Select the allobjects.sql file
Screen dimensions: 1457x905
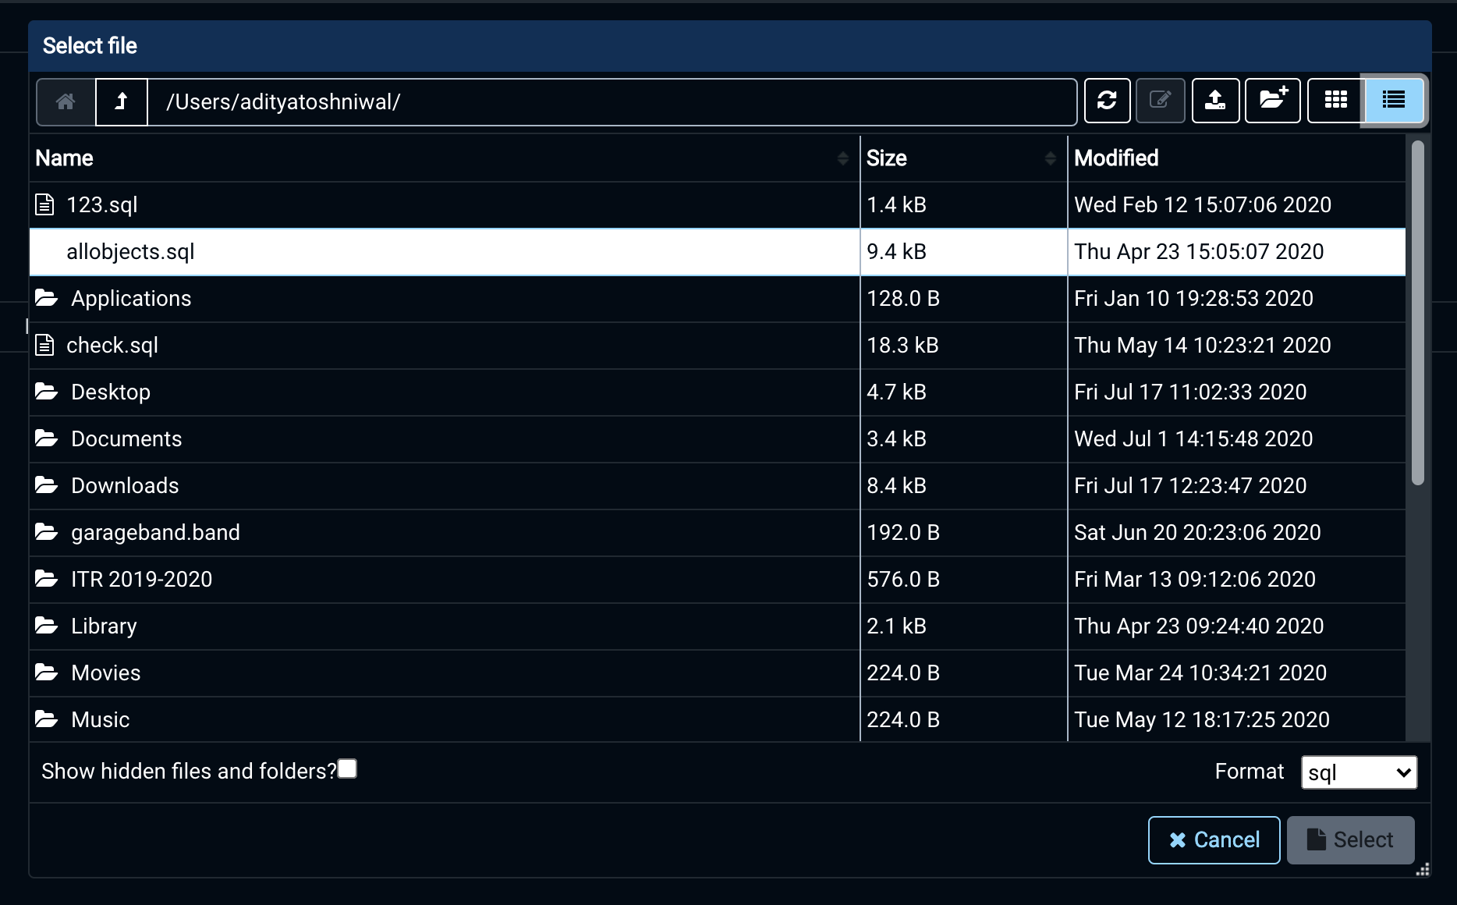pos(130,251)
